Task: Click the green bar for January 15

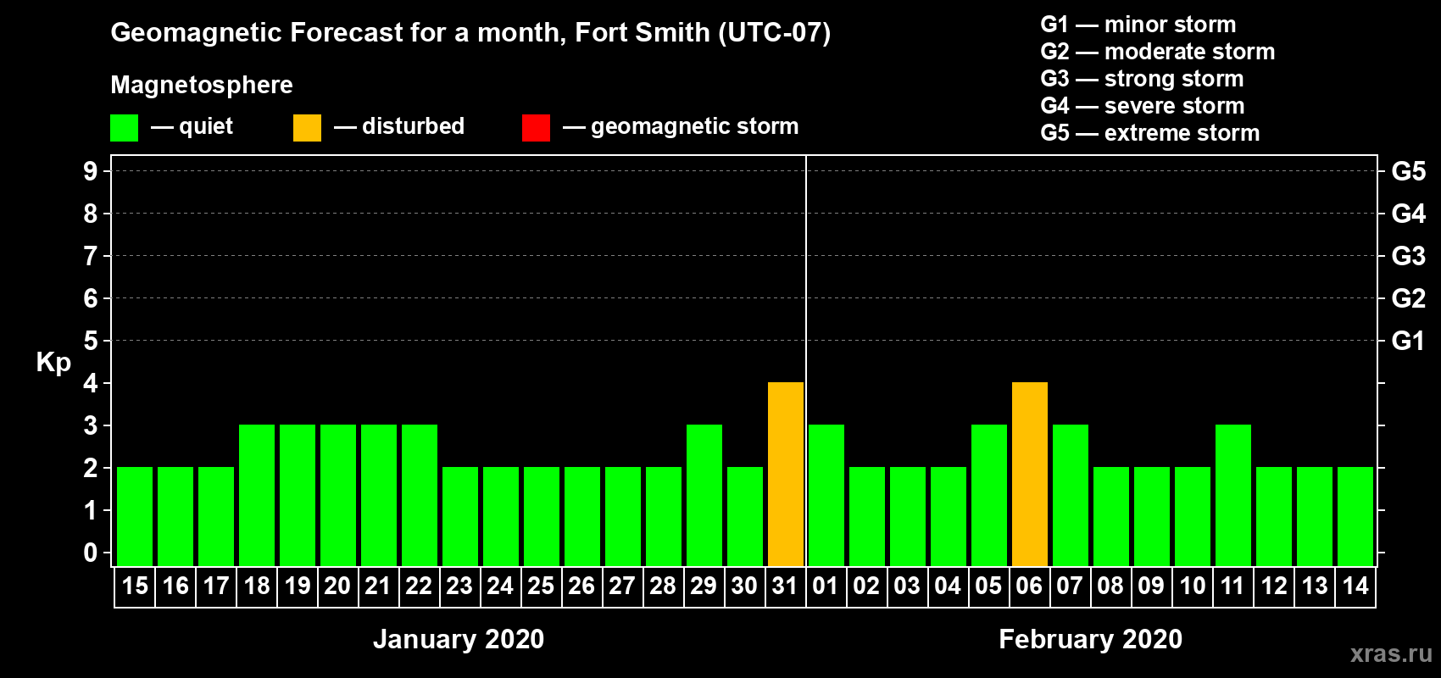Action: coord(135,517)
